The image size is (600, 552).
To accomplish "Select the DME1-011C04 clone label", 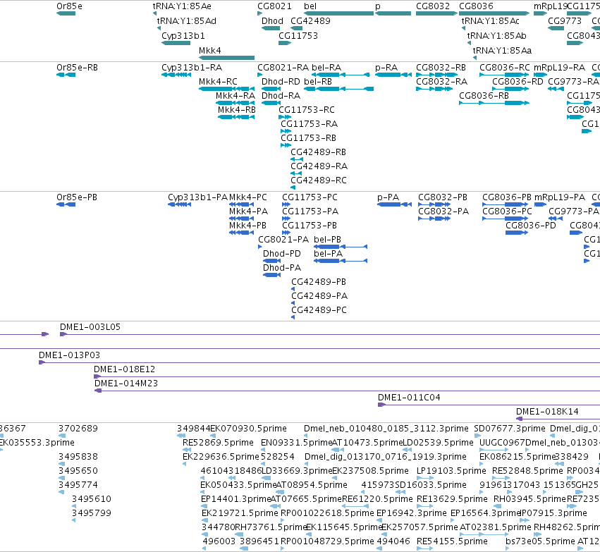I will (409, 398).
